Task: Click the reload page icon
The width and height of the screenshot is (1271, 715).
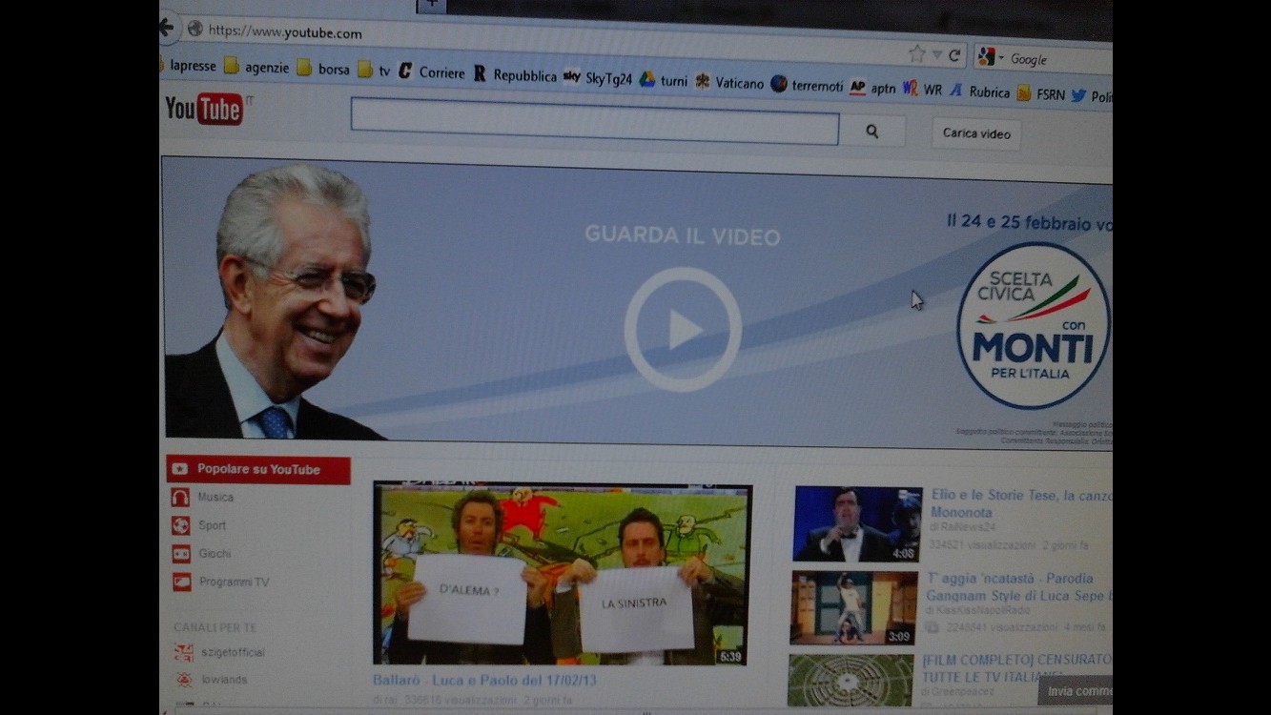Action: tap(954, 55)
